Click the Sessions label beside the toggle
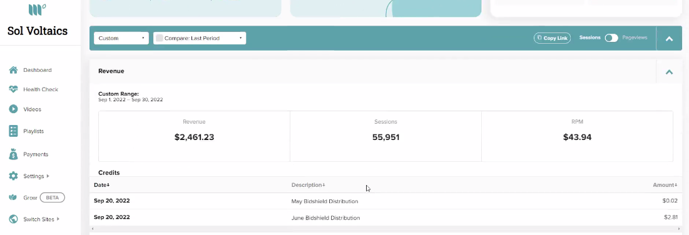This screenshot has width=689, height=235. click(x=589, y=37)
